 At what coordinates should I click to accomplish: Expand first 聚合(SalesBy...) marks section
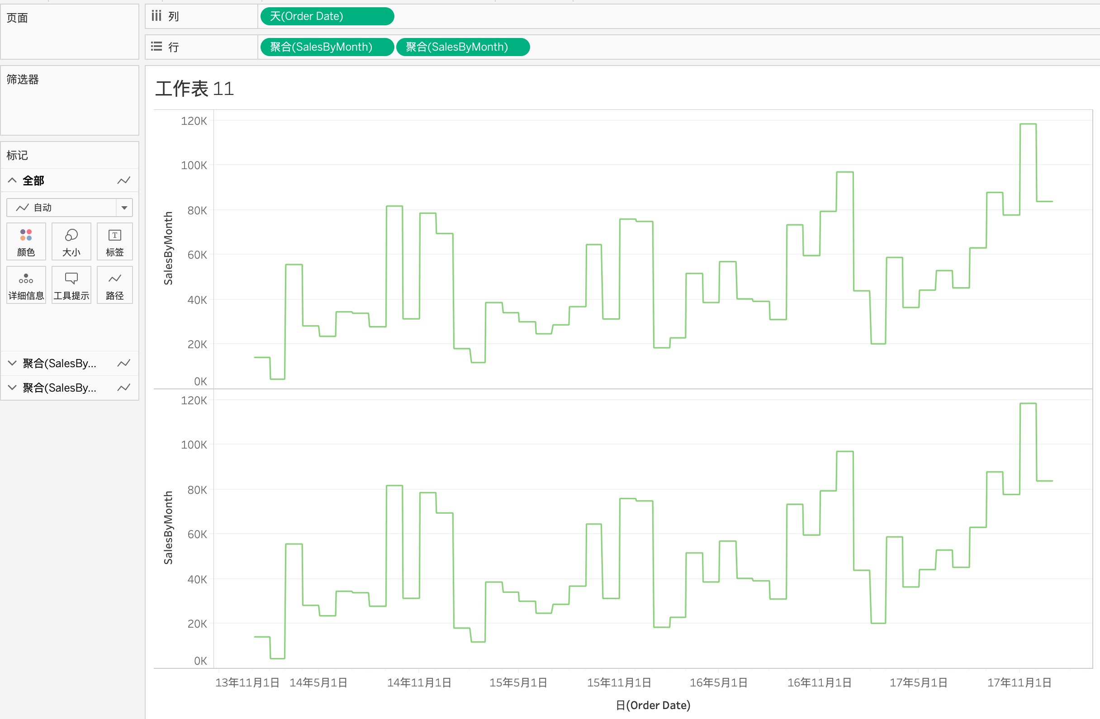coord(13,363)
